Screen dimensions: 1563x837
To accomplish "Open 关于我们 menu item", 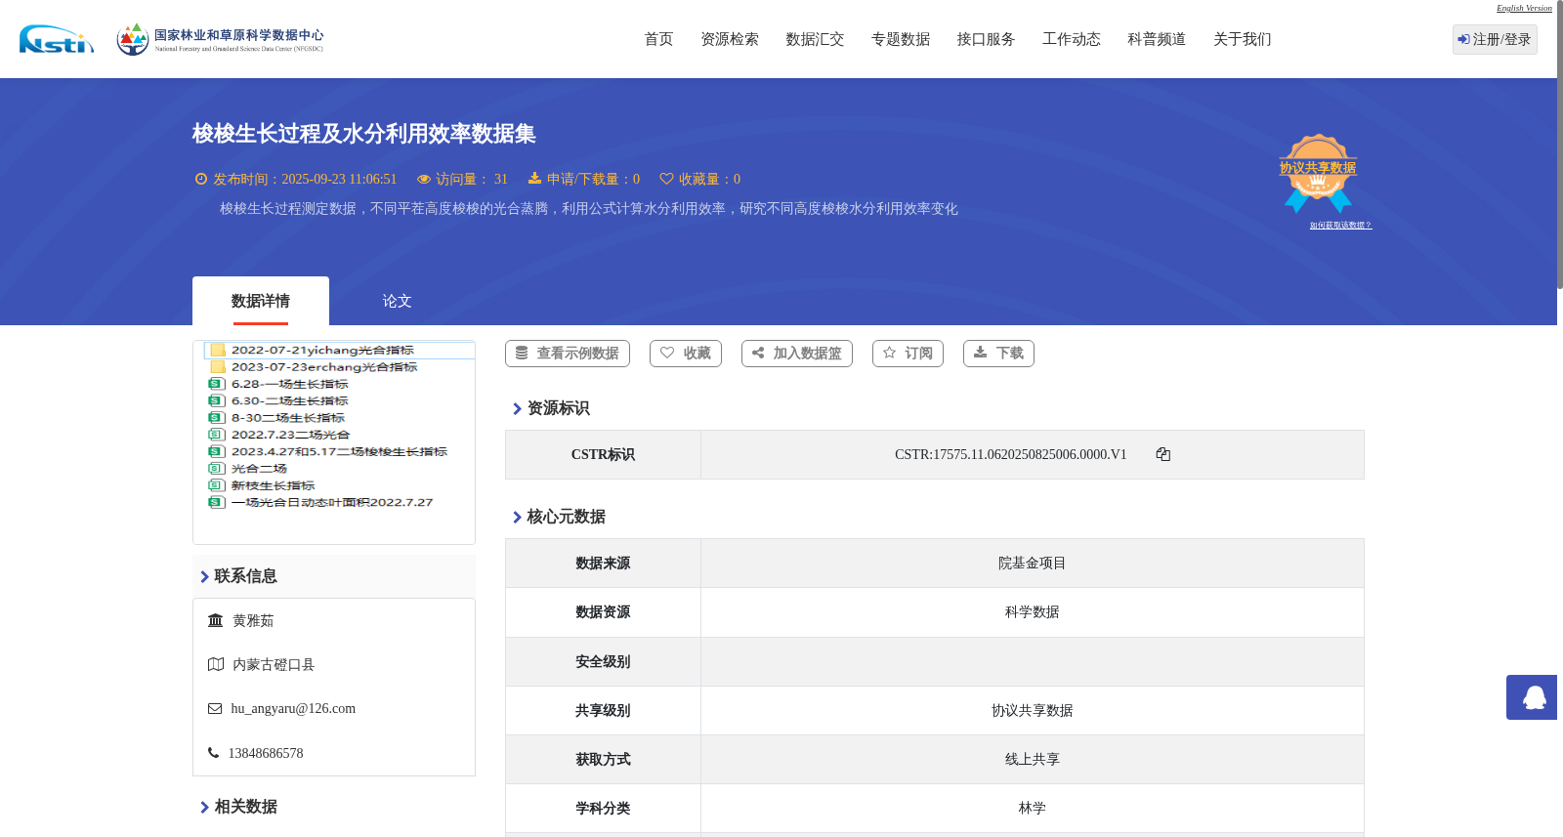I will pos(1243,39).
